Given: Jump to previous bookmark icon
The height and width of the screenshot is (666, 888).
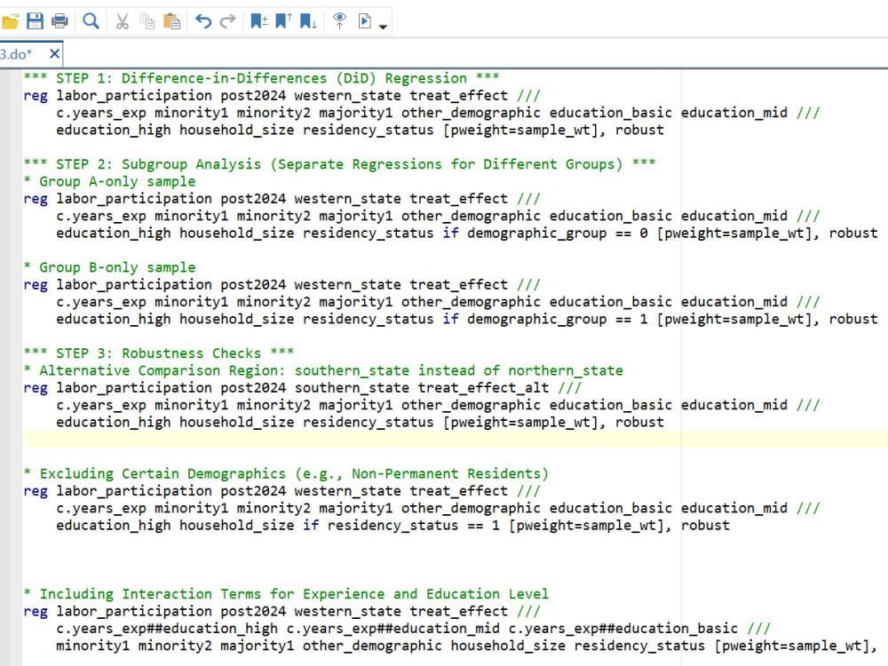Looking at the screenshot, I should tap(283, 21).
